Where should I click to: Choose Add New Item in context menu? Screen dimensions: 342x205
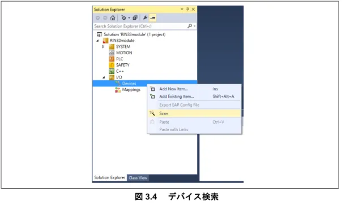click(194, 89)
